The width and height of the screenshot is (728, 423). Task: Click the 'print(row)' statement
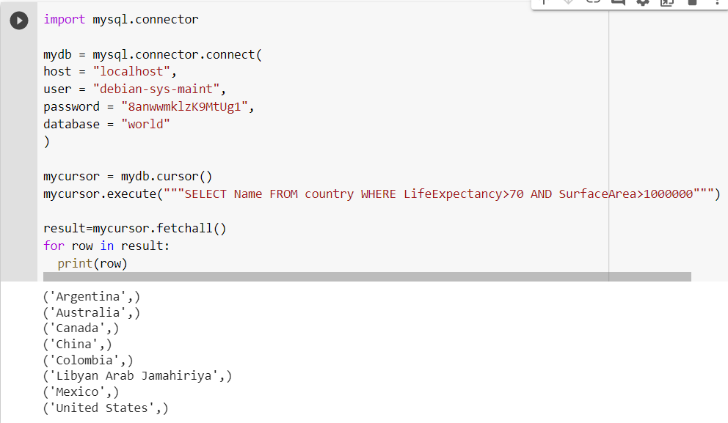92,263
